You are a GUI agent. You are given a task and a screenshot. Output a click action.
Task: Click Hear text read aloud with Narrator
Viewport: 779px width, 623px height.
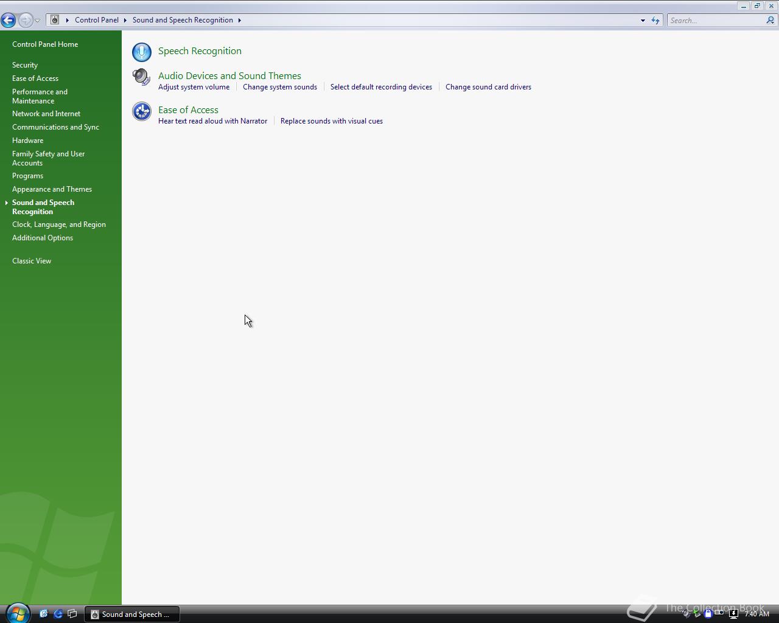212,121
